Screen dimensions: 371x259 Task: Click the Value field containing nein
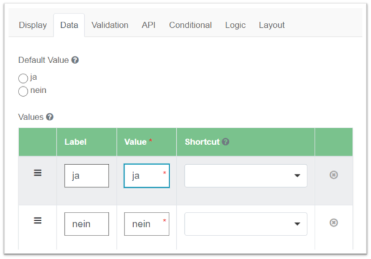147,224
